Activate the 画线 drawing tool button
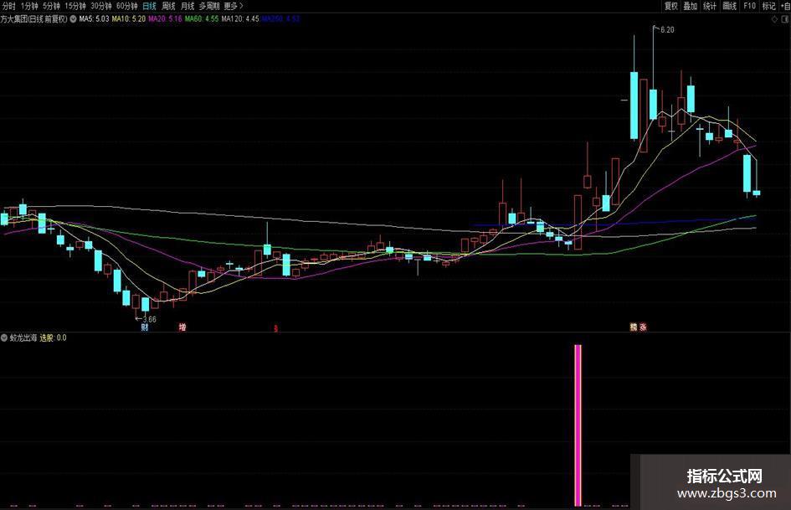791x510 pixels. tap(729, 6)
